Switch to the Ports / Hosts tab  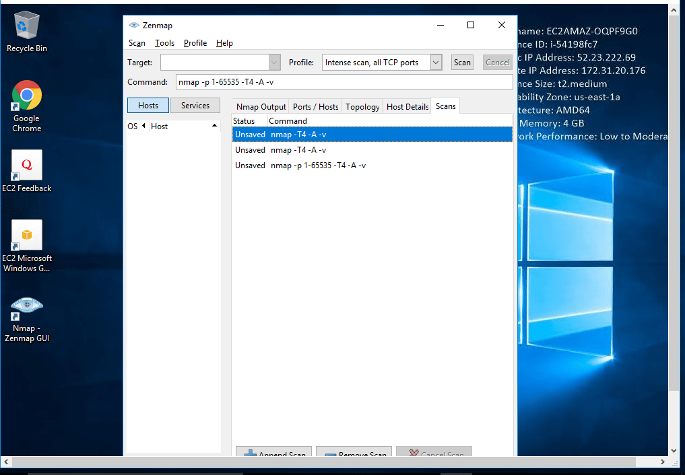[x=315, y=107]
